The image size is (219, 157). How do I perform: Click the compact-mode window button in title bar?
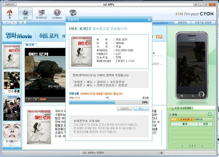click(x=196, y=4)
